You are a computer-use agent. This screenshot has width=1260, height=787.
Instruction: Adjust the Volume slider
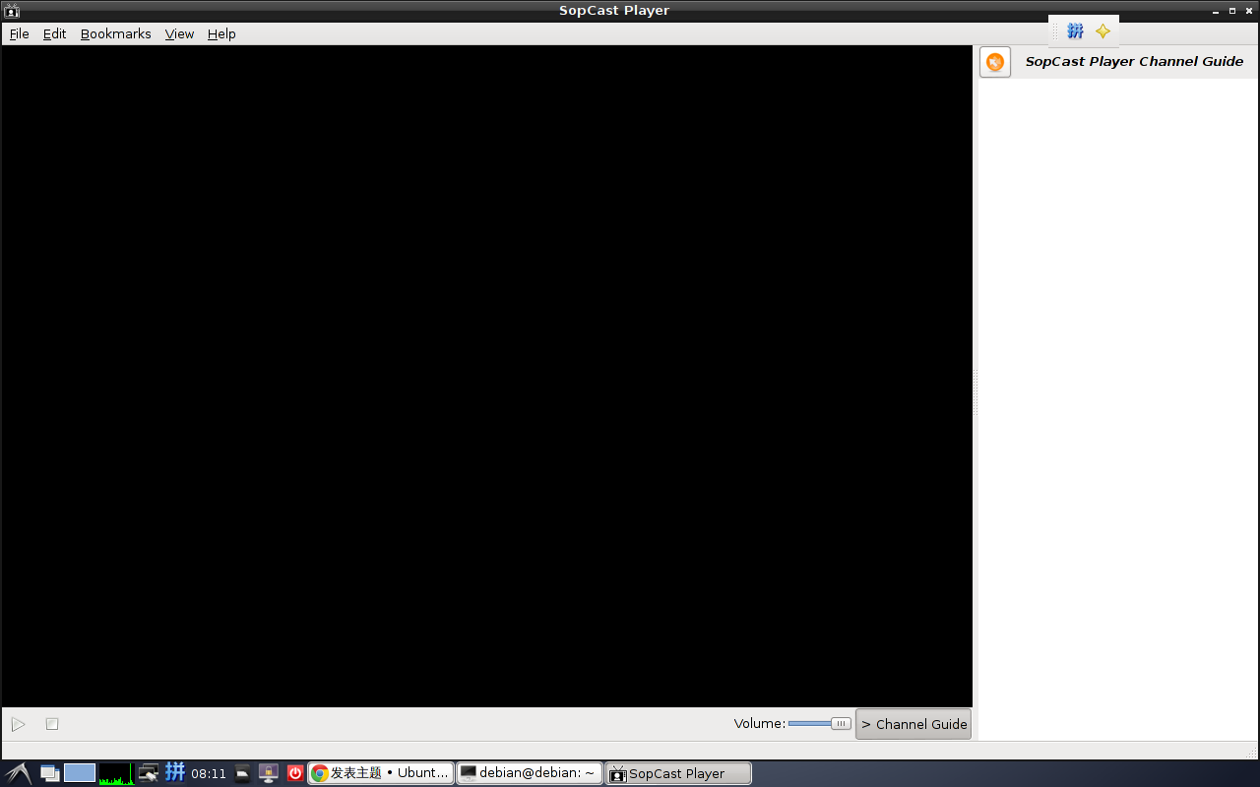coord(820,723)
